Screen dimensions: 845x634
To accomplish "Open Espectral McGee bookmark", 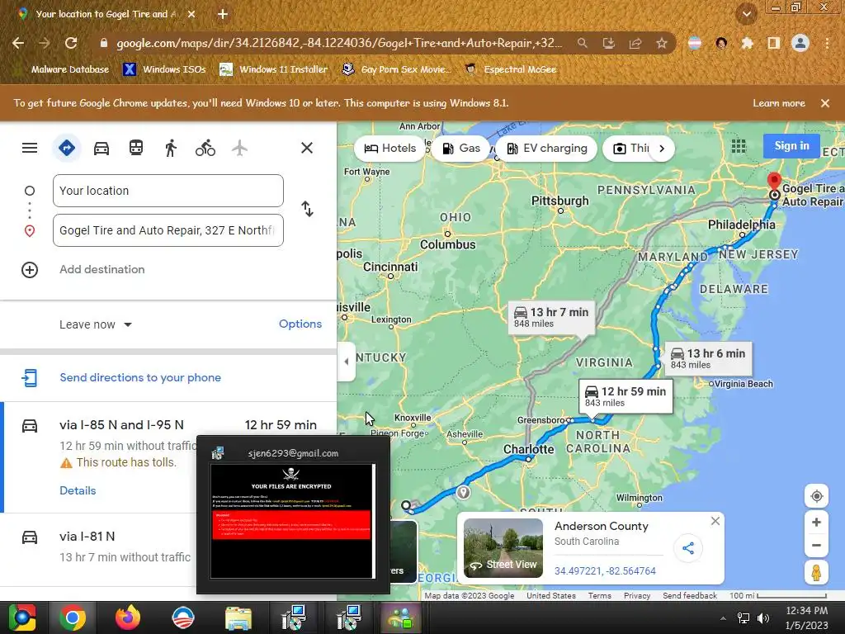I will tap(511, 69).
